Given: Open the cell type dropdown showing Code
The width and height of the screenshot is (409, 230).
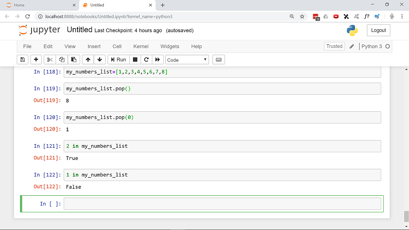Looking at the screenshot, I should 187,60.
